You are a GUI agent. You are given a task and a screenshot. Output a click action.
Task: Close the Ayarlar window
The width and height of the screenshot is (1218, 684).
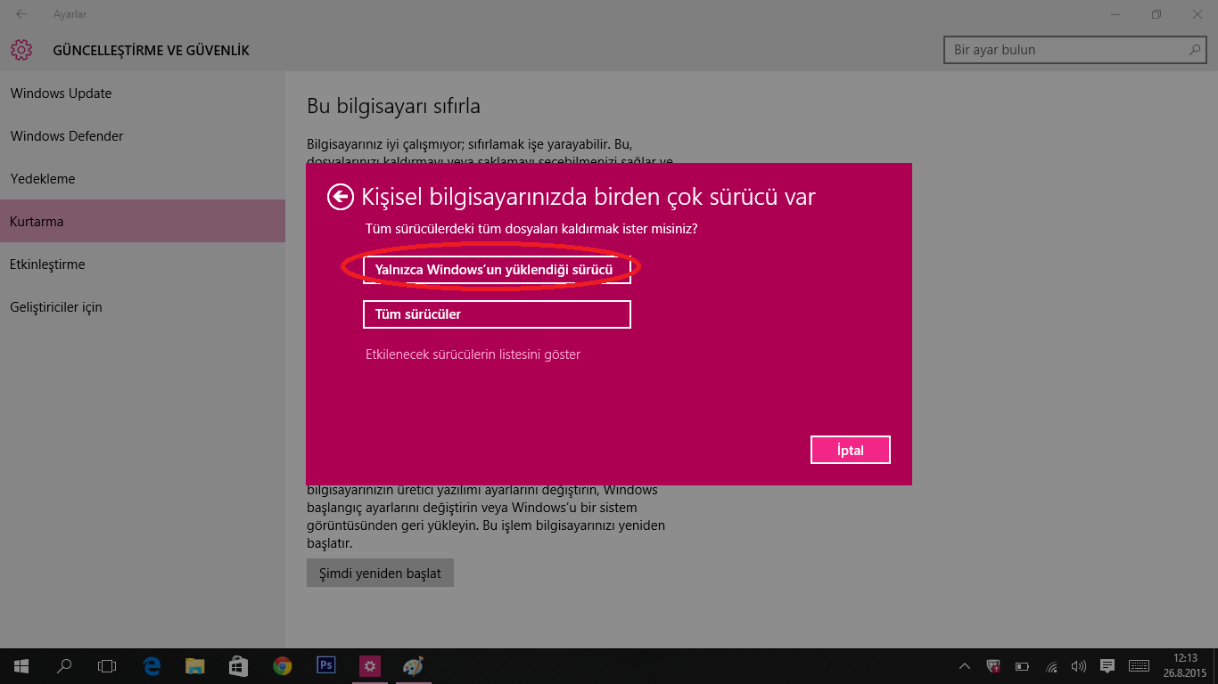coord(1197,14)
